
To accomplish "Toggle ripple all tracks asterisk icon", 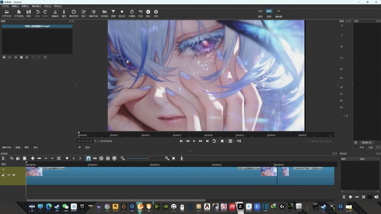I will point(108,158).
